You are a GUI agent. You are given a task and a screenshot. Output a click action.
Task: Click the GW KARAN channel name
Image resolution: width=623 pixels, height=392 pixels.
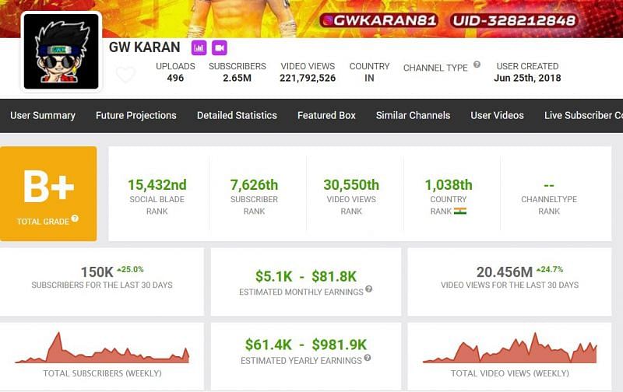(x=144, y=47)
